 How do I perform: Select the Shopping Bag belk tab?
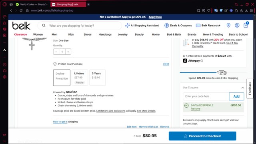tap(68, 4)
